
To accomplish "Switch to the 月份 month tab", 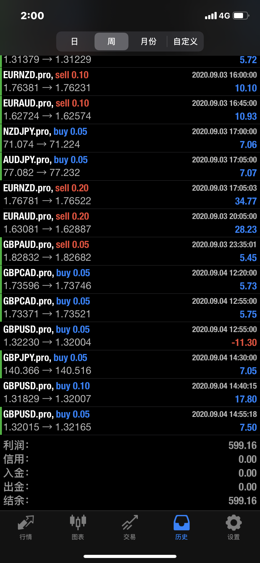I will click(148, 41).
